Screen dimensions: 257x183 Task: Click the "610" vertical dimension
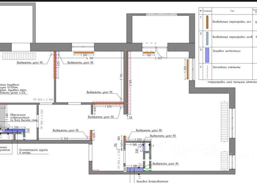[x=95, y=110]
